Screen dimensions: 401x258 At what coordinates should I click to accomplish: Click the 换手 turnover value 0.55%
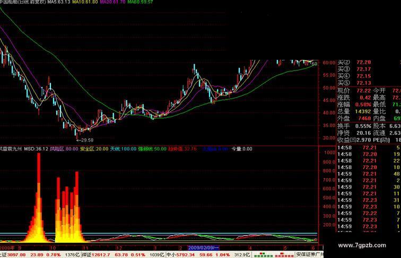pyautogui.click(x=363, y=126)
